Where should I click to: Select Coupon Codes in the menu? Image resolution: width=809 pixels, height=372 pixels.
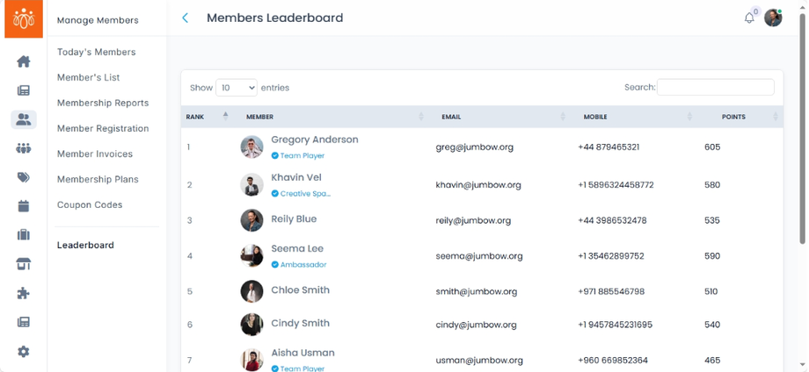[90, 204]
